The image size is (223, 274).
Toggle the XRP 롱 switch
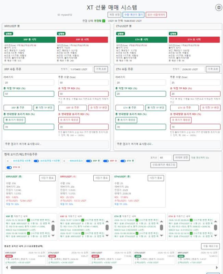click(x=89, y=161)
